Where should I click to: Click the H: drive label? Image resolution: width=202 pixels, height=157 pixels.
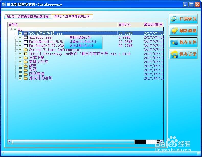[20, 29]
